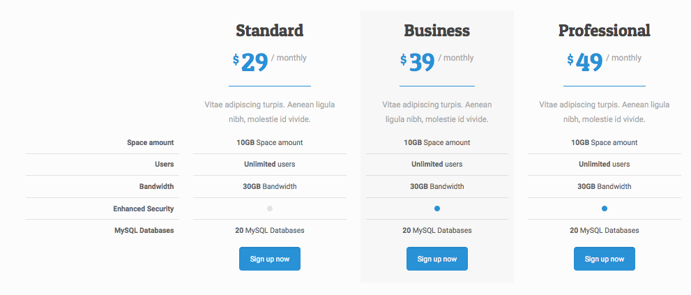Click the Enhanced Security row label

click(x=143, y=209)
